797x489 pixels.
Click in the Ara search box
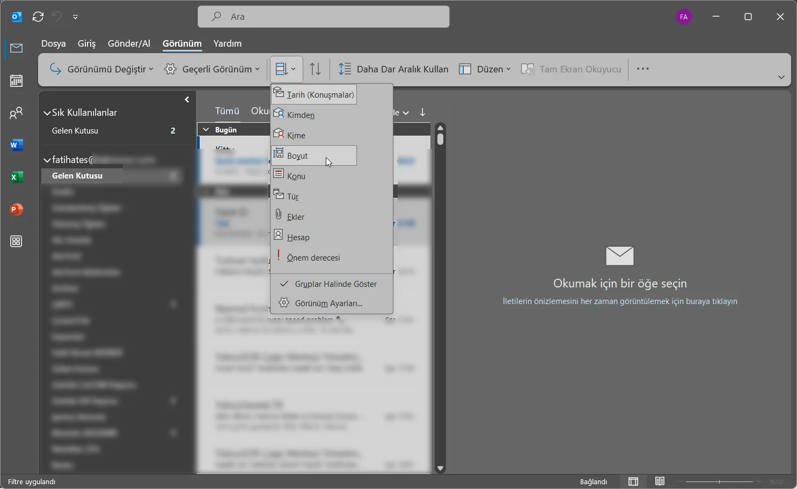pyautogui.click(x=324, y=17)
